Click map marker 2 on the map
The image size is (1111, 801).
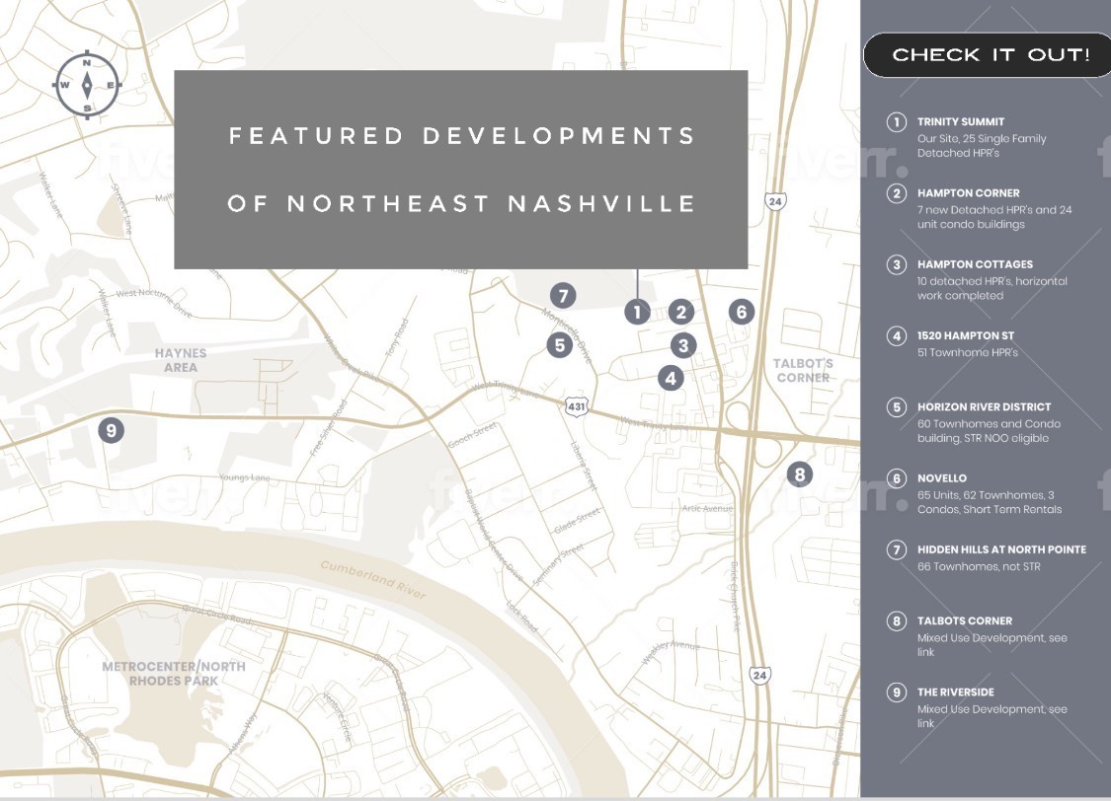click(681, 312)
